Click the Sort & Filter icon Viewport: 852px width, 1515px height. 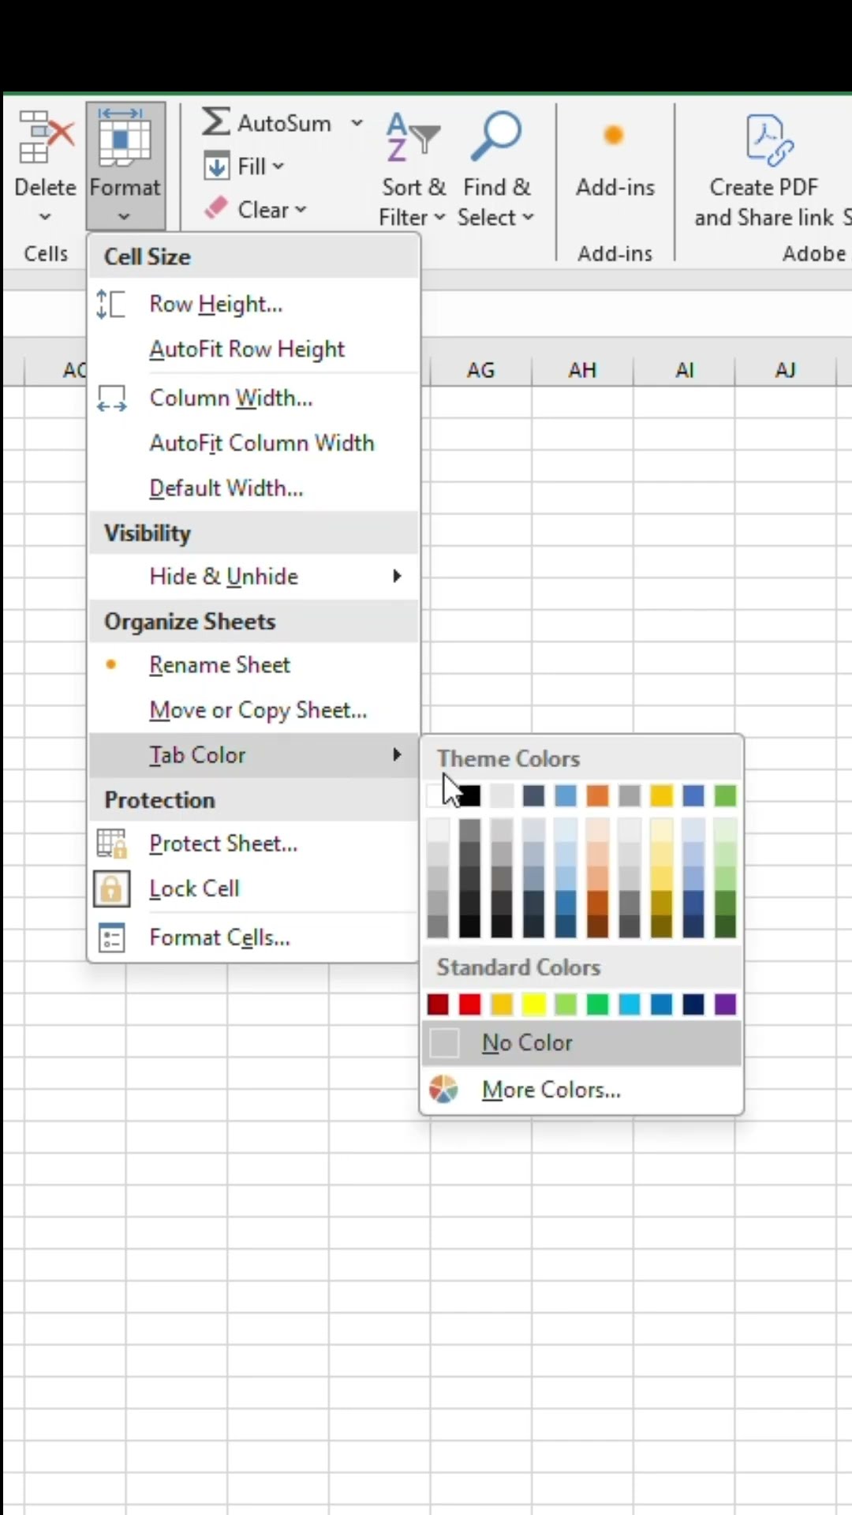pos(413,137)
